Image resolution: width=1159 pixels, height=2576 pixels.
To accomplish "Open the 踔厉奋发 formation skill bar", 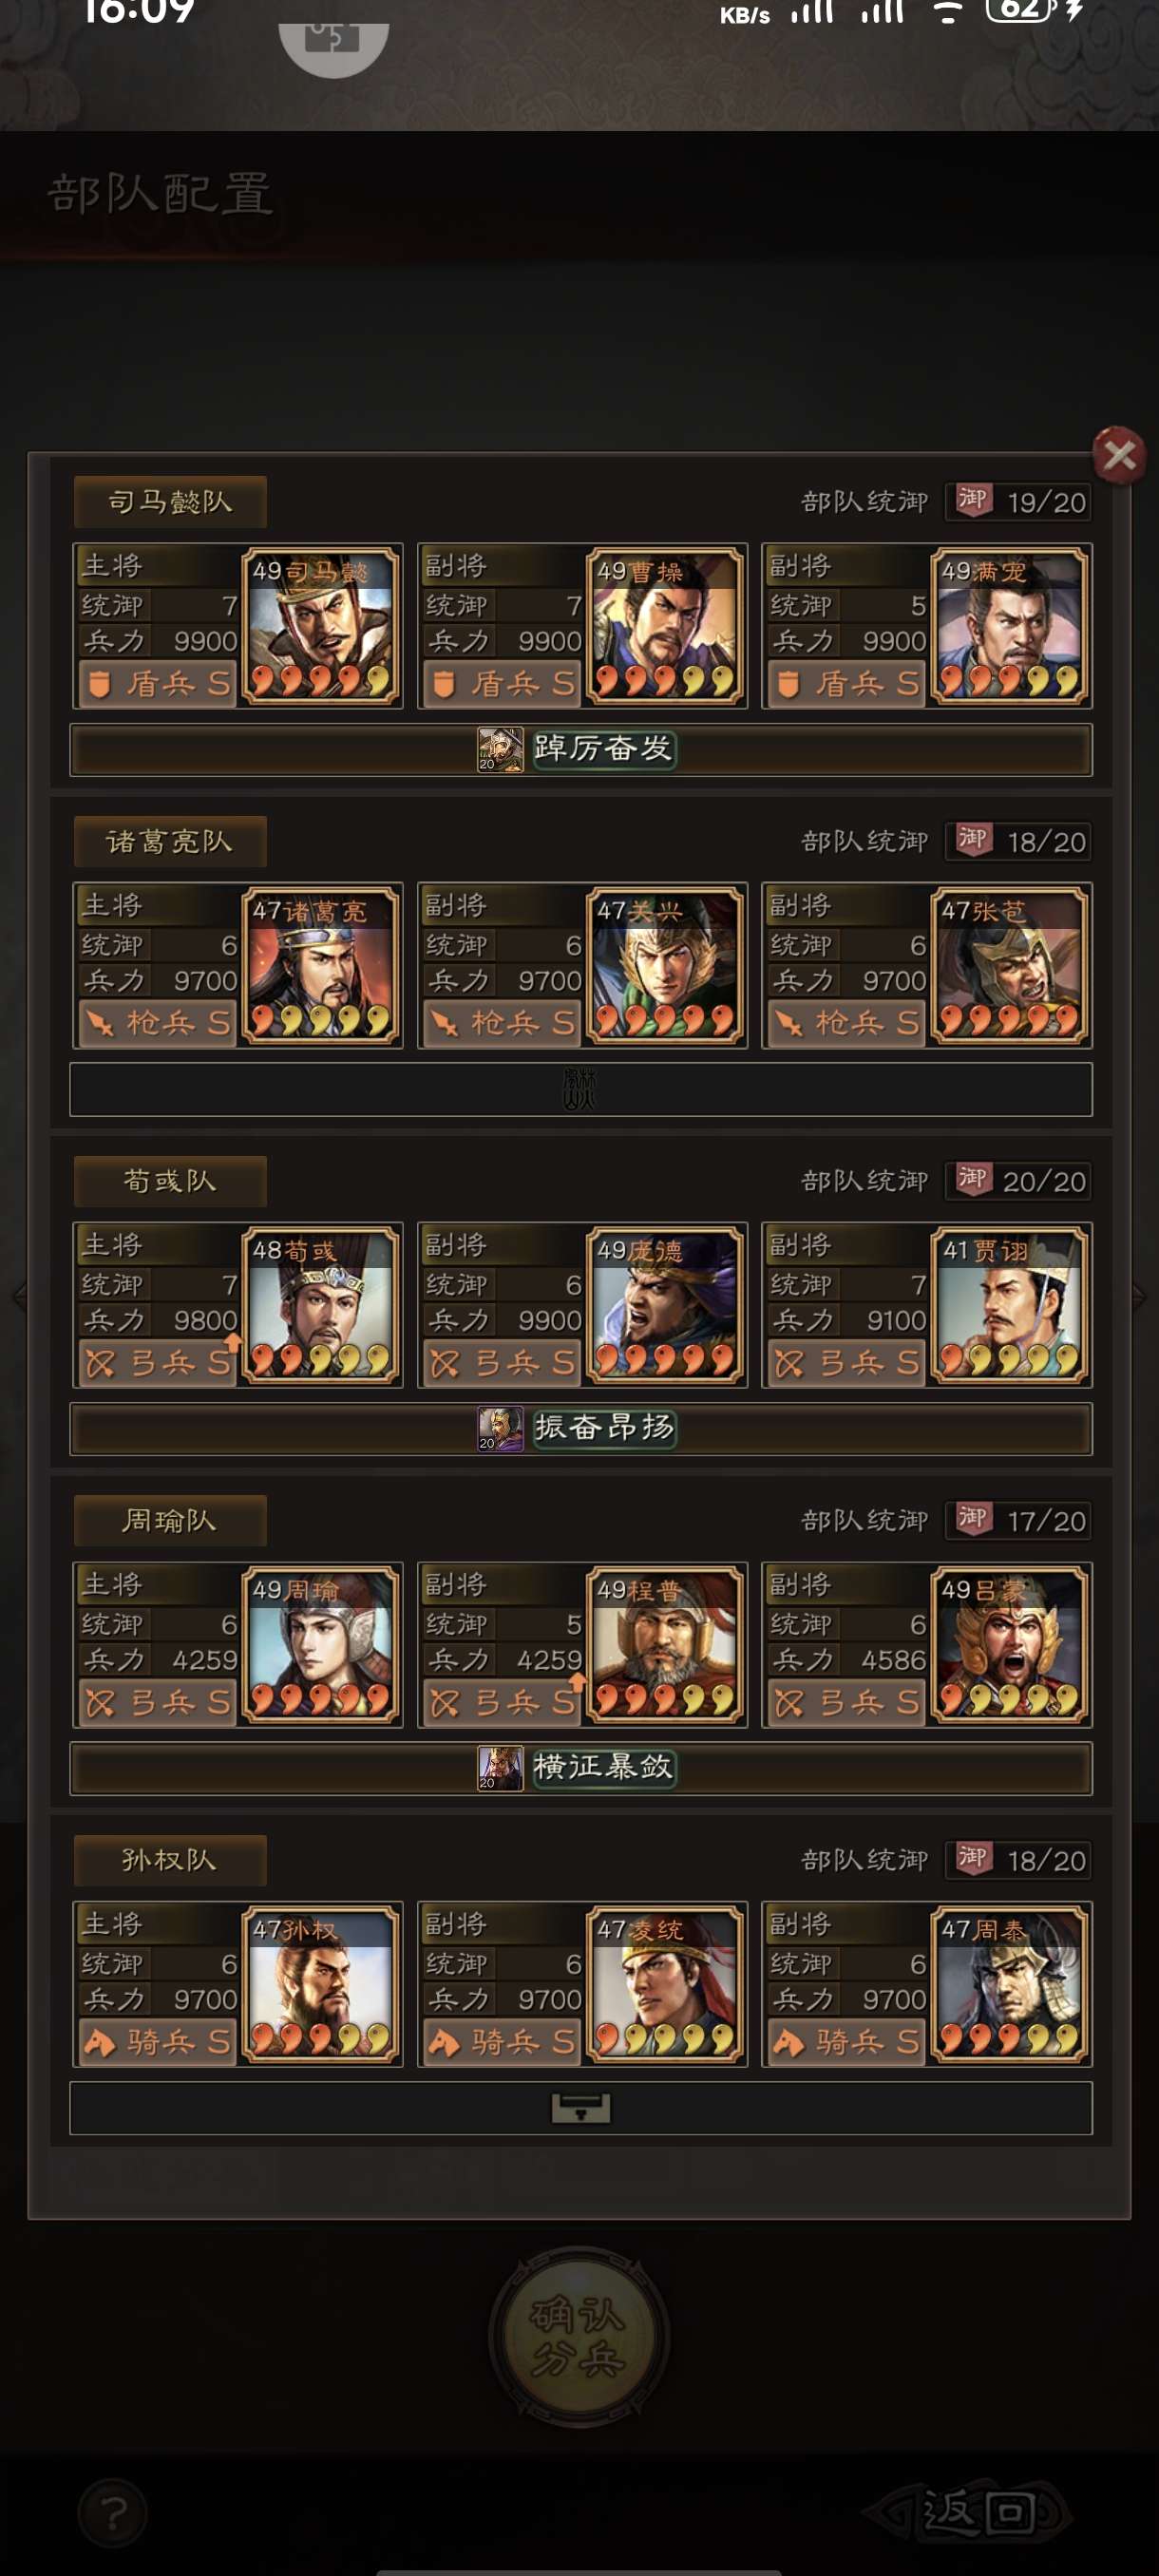I will [580, 749].
